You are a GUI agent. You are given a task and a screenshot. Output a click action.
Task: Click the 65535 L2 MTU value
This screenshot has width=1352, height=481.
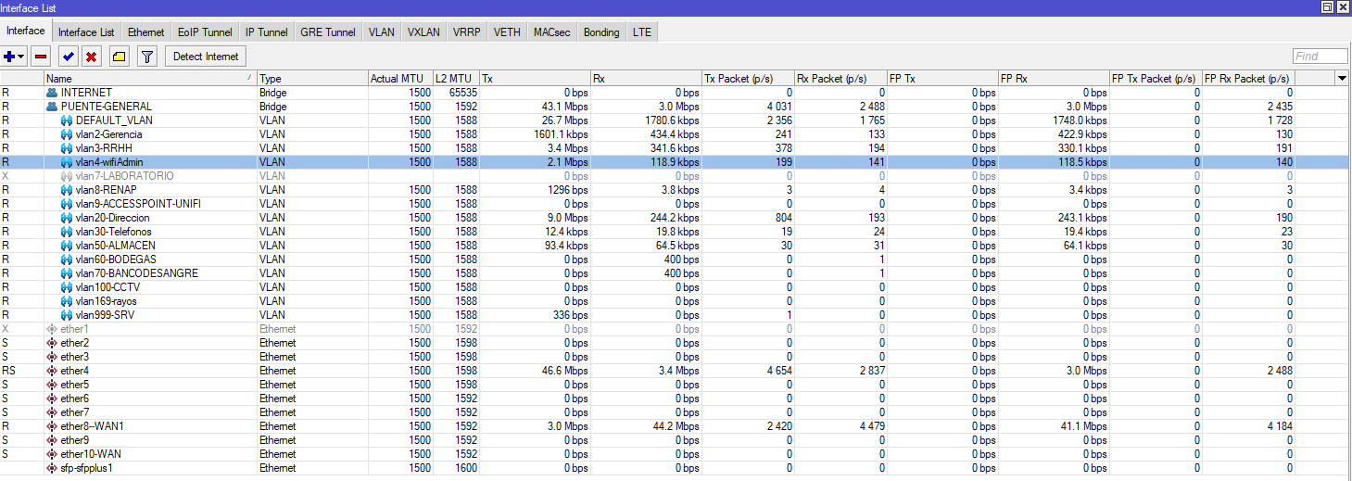[x=463, y=93]
